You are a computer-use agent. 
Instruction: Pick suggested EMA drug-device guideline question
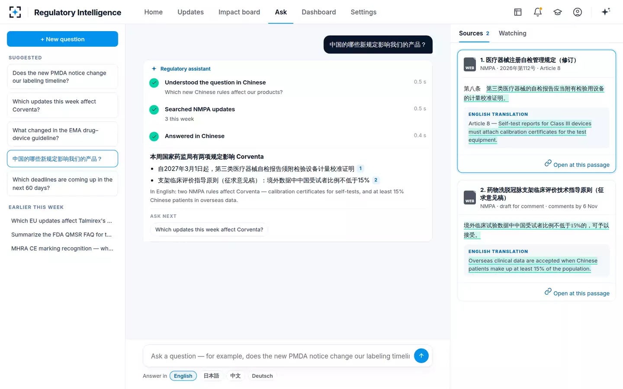pos(62,134)
